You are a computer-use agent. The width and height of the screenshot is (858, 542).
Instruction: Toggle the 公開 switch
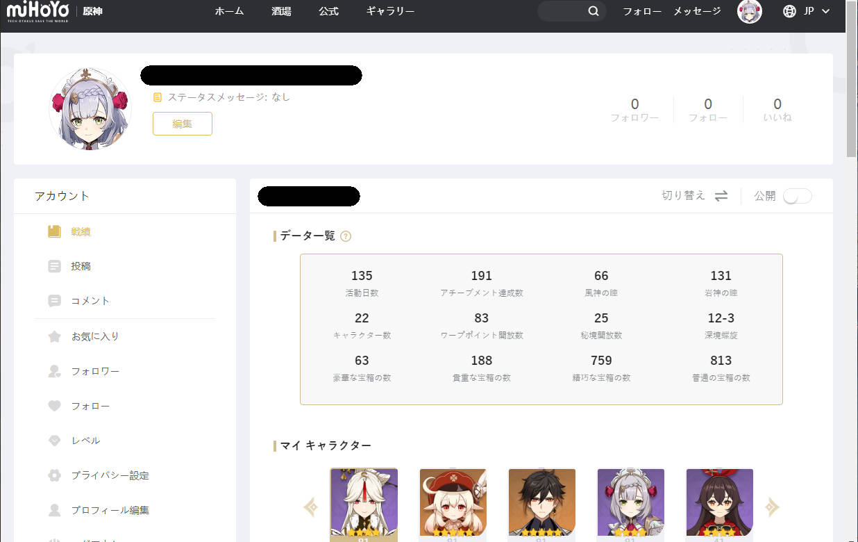click(x=797, y=196)
